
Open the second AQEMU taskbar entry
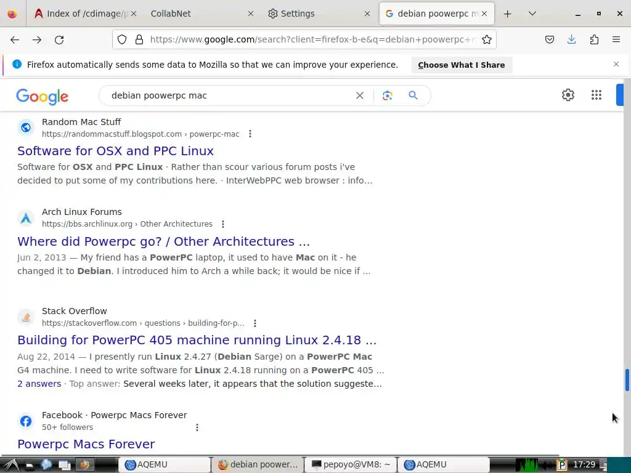(x=444, y=465)
